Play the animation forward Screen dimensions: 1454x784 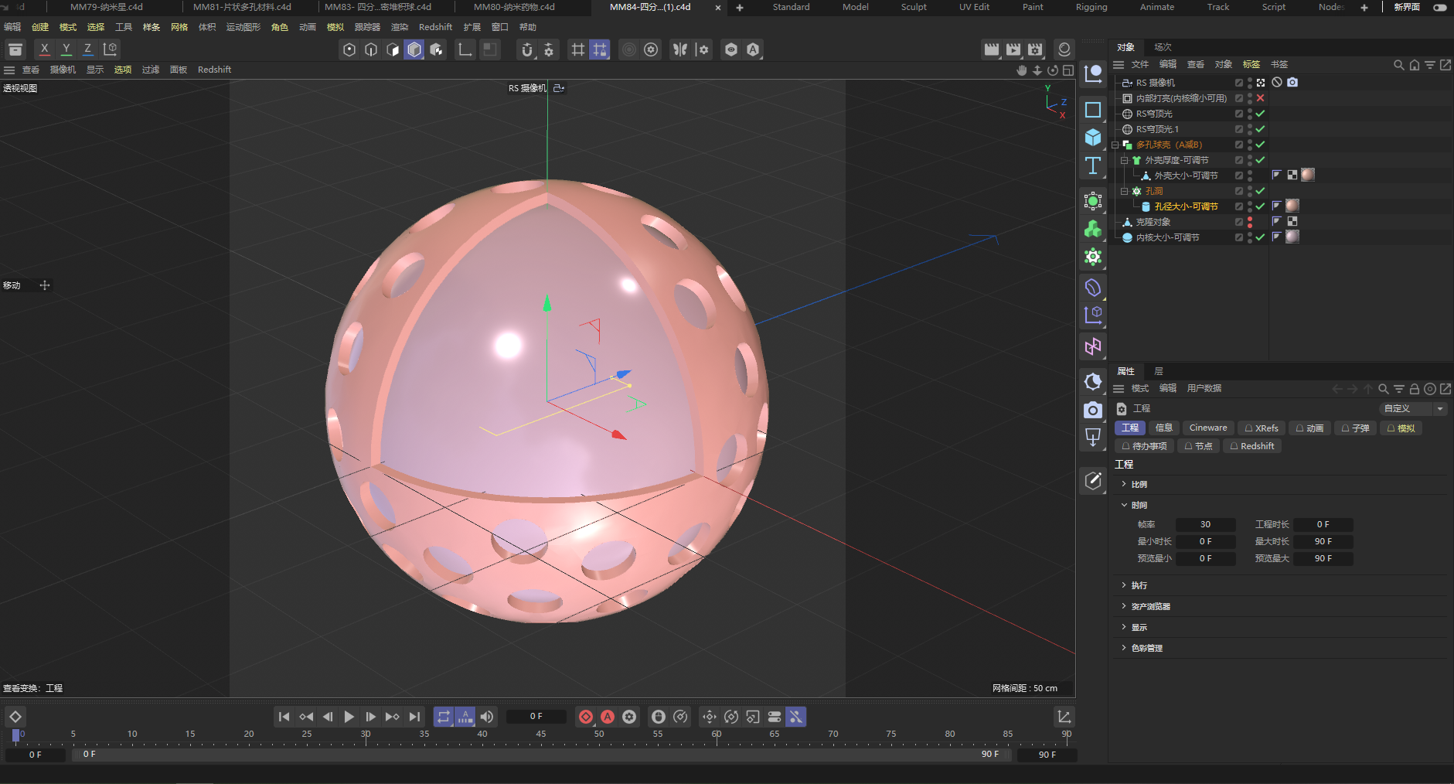coord(349,717)
